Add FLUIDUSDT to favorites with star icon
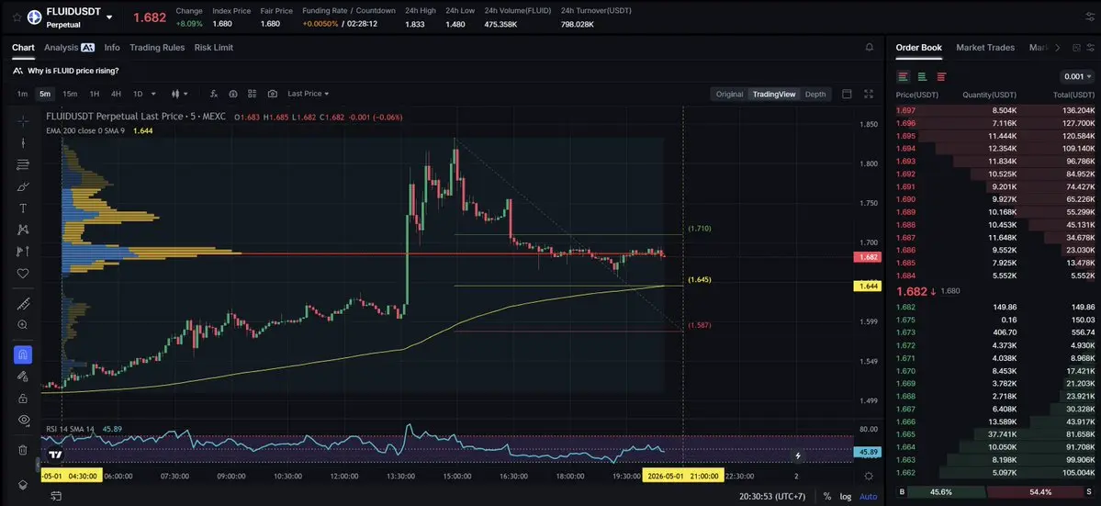 (17, 17)
